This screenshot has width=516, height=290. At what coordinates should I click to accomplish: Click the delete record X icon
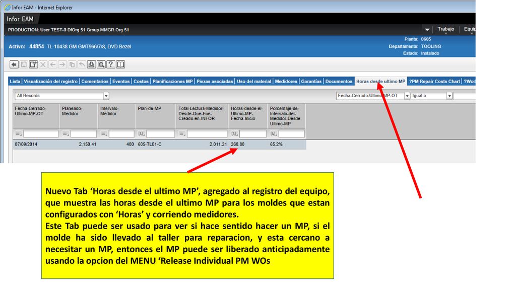tap(43, 64)
